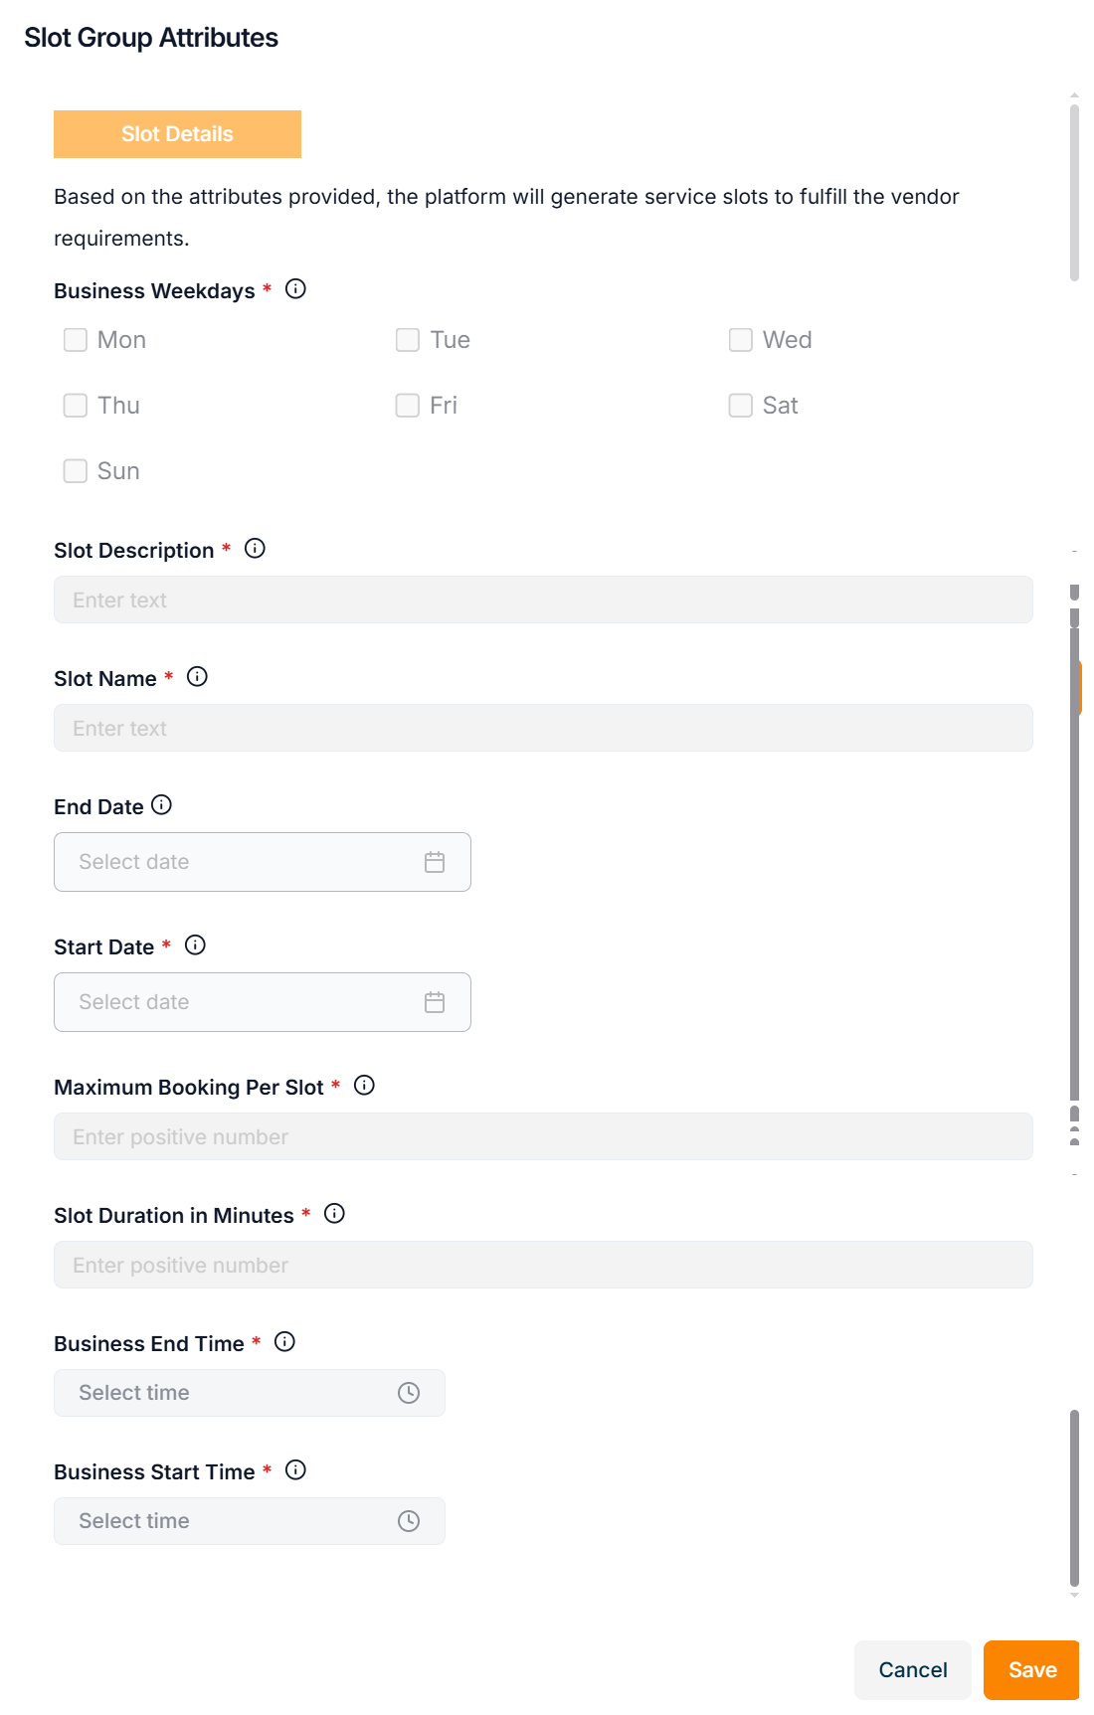The image size is (1094, 1715).
Task: Open the Business Start Time picker
Action: [408, 1521]
